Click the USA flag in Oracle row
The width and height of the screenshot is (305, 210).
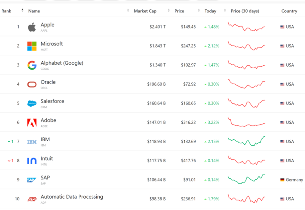tap(282, 84)
